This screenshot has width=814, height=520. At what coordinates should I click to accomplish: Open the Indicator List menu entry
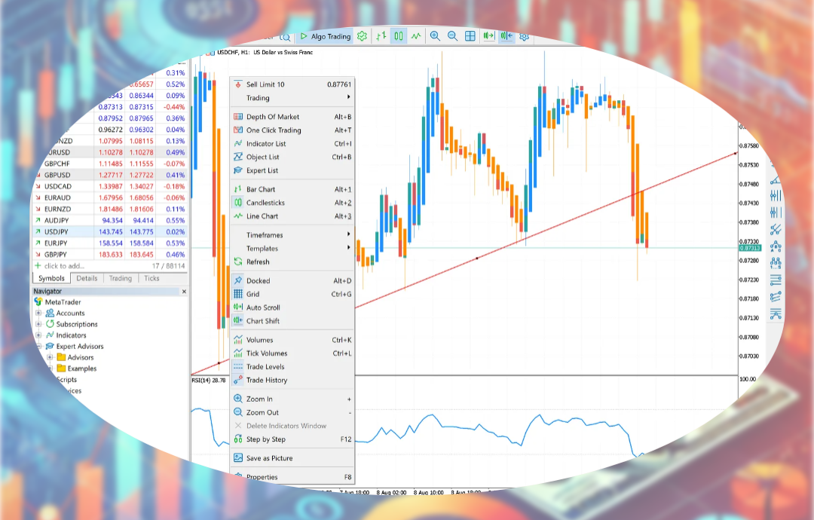pos(292,144)
